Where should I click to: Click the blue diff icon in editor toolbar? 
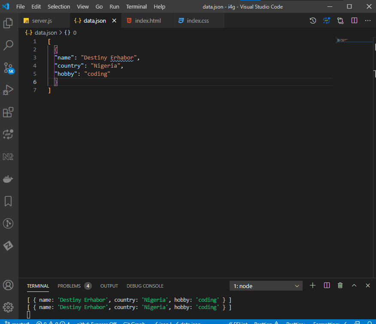[x=326, y=21]
